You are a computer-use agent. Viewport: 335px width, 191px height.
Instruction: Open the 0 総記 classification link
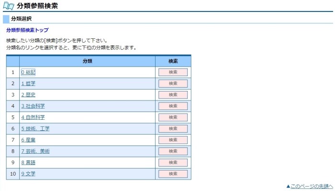tap(28, 72)
